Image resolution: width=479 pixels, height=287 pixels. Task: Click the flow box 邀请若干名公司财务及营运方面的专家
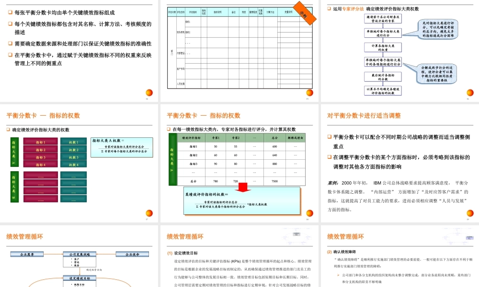383,19
